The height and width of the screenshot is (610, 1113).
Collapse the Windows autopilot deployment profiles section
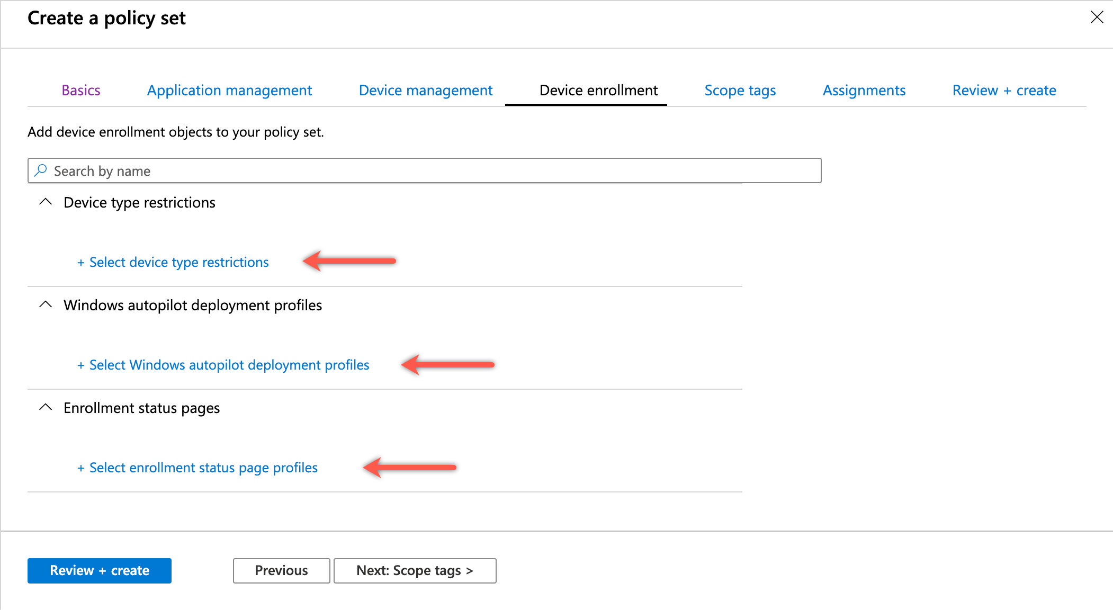click(x=45, y=304)
